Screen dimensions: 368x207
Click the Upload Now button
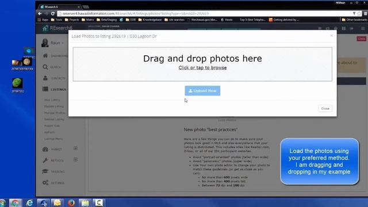[x=202, y=91]
